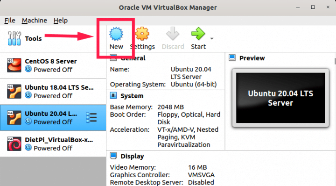Select the Tools wrench icon
The image size is (336, 186).
pyautogui.click(x=14, y=38)
